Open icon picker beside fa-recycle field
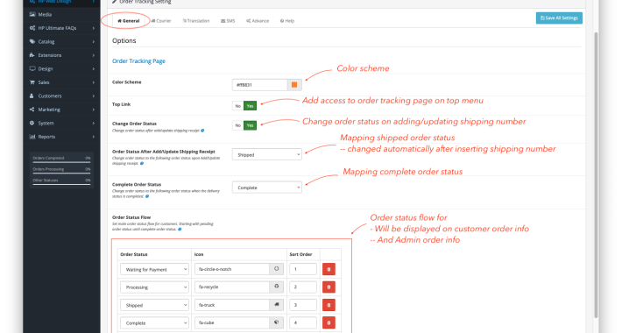Image resolution: width=622 pixels, height=333 pixels. click(x=277, y=287)
